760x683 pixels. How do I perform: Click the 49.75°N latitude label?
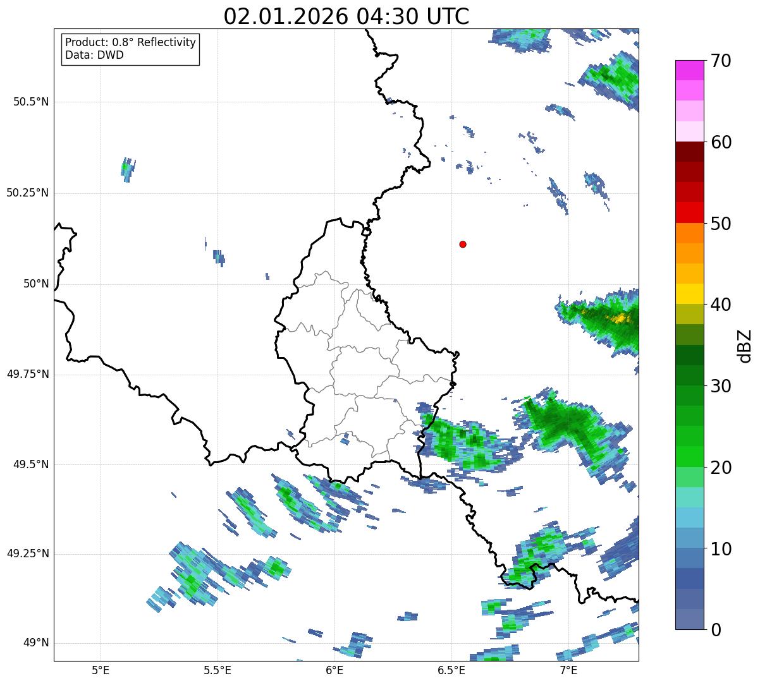tap(28, 374)
